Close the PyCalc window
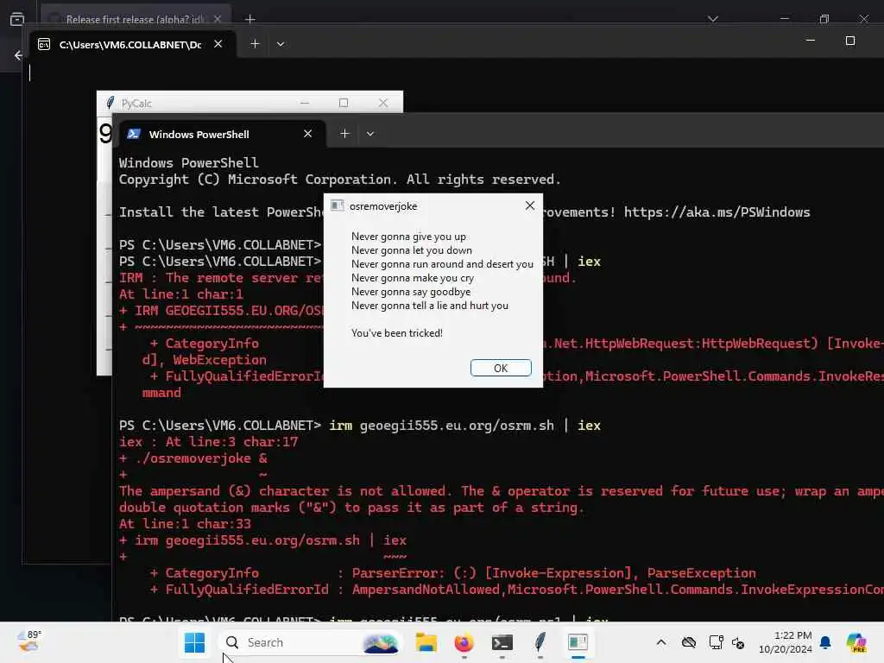Screen dimensions: 884x663 click(x=382, y=103)
